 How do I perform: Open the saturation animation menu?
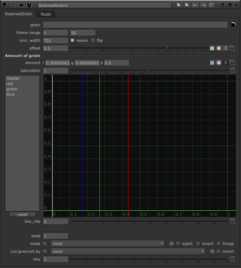(233, 70)
